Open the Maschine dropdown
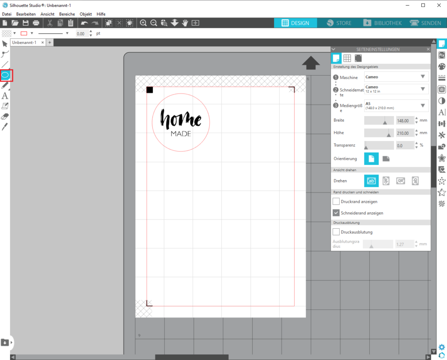 pos(396,77)
